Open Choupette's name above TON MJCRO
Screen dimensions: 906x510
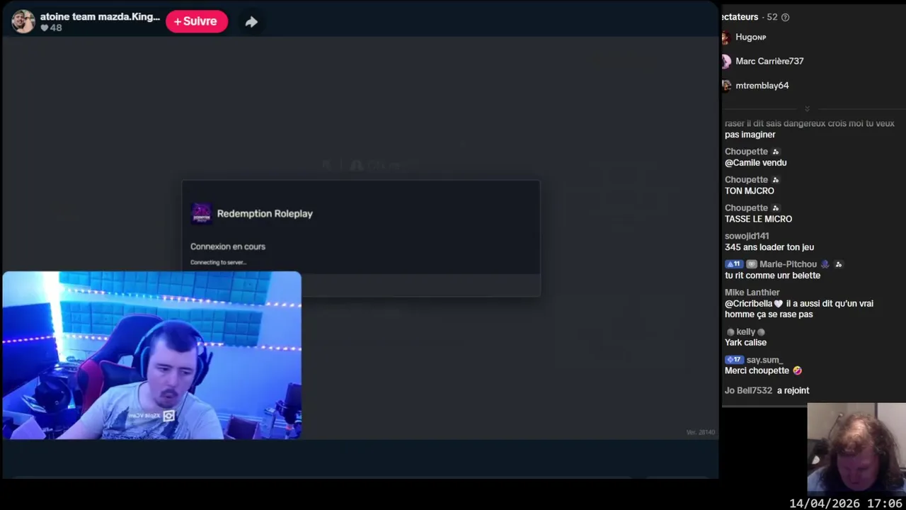pyautogui.click(x=746, y=180)
